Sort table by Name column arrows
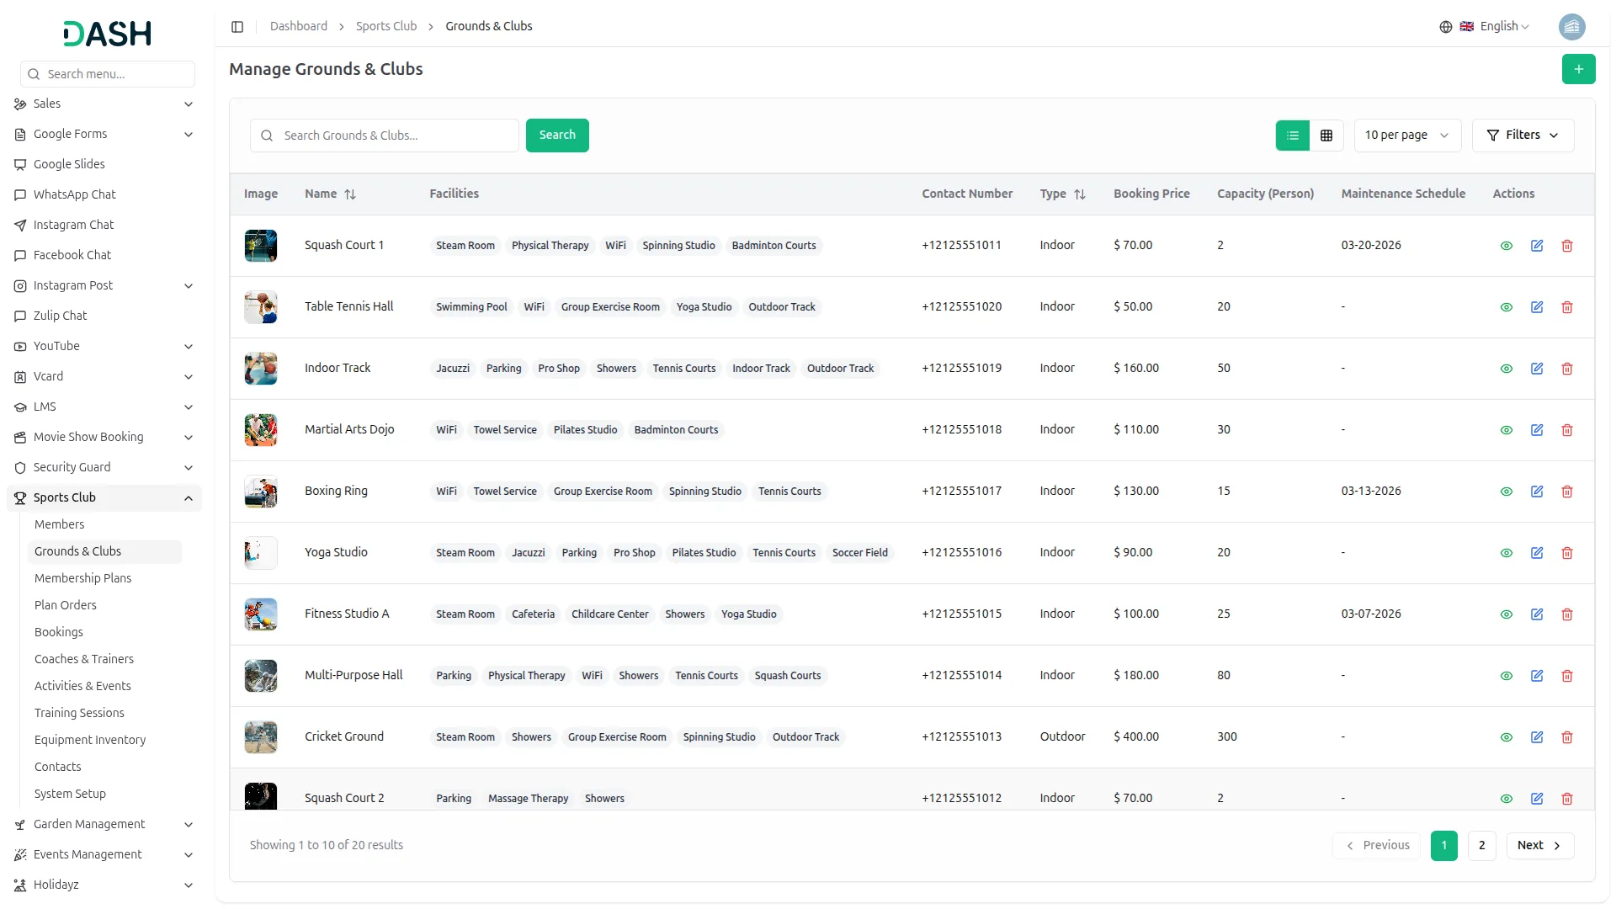Image resolution: width=1616 pixels, height=909 pixels. pyautogui.click(x=350, y=194)
